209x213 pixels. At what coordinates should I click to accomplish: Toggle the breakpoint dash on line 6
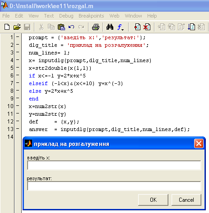[x=18, y=75]
